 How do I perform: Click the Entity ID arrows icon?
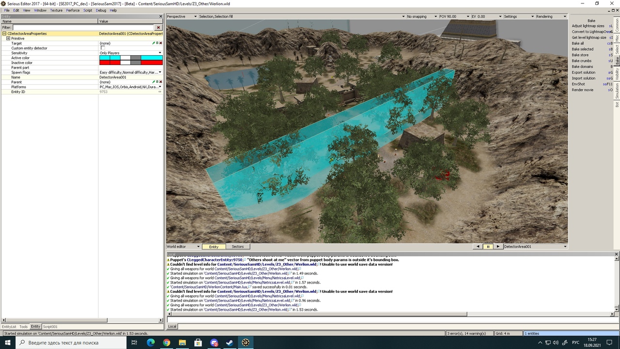[x=160, y=92]
